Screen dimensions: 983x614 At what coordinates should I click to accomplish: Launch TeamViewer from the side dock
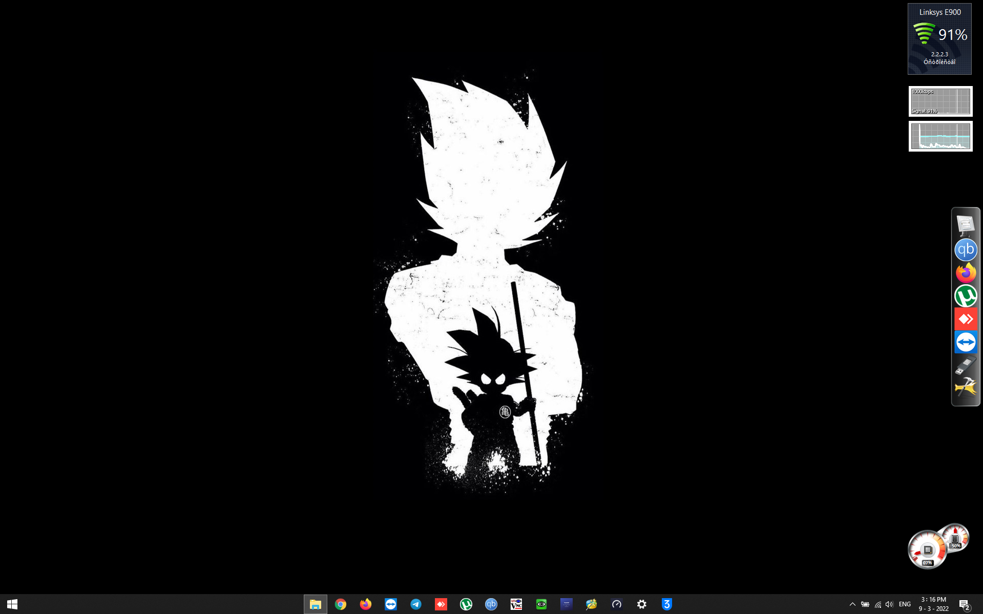(966, 342)
